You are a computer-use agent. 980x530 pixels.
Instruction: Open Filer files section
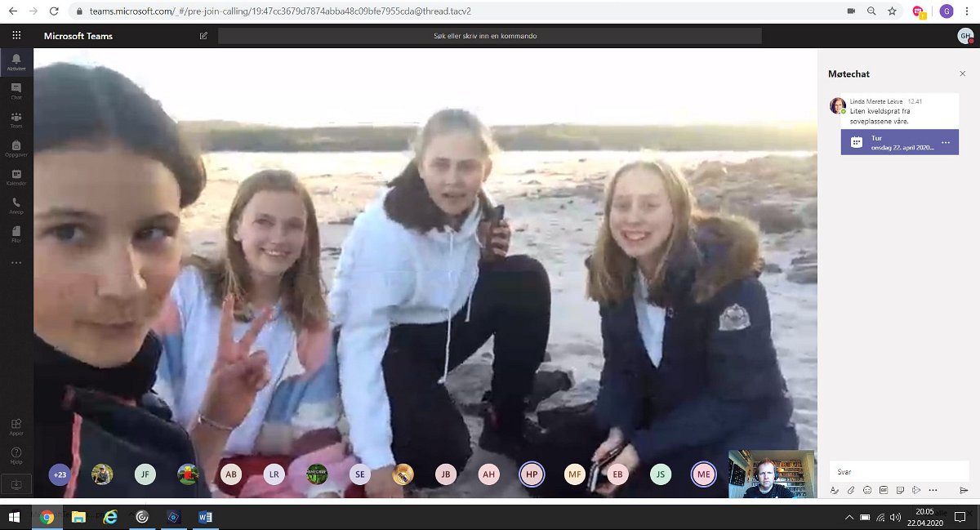click(x=16, y=234)
